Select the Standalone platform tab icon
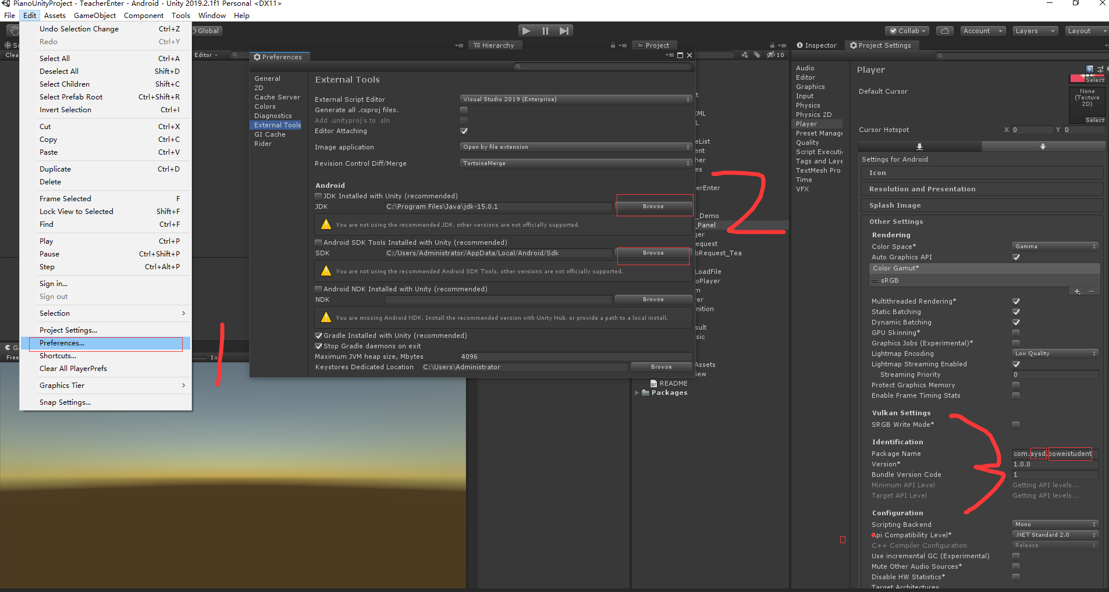This screenshot has height=592, width=1109. 919,147
